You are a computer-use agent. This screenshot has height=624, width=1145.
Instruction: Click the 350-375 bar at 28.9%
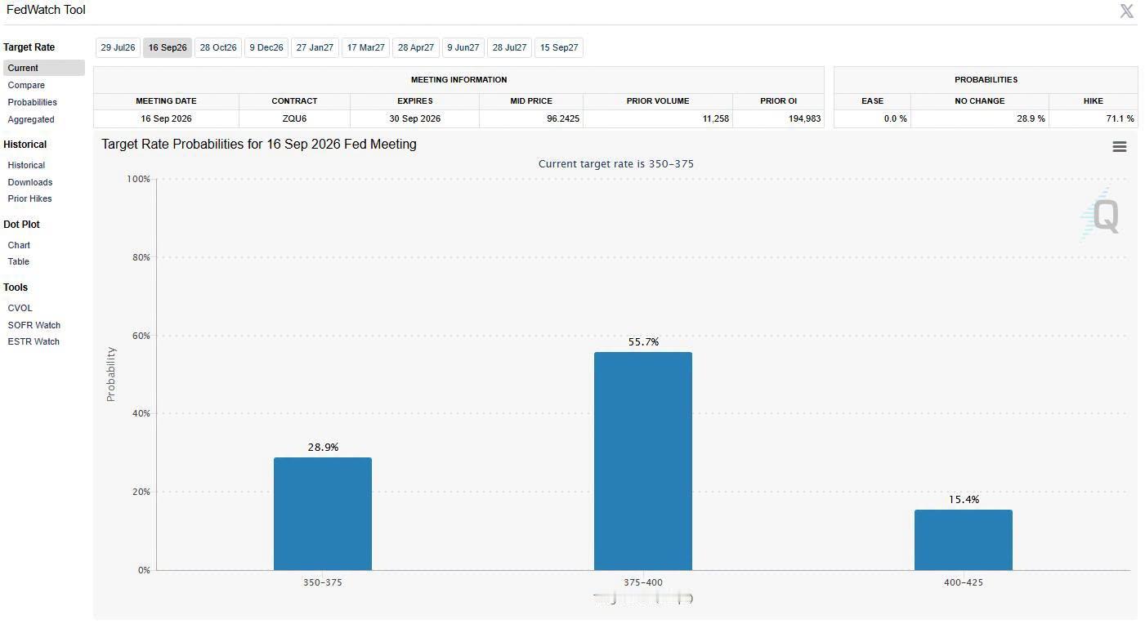323,514
